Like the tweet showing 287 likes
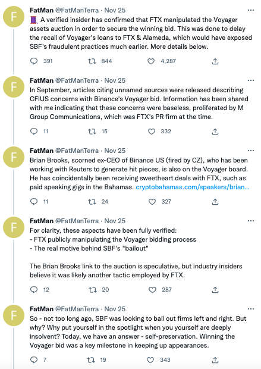 [x=152, y=290]
